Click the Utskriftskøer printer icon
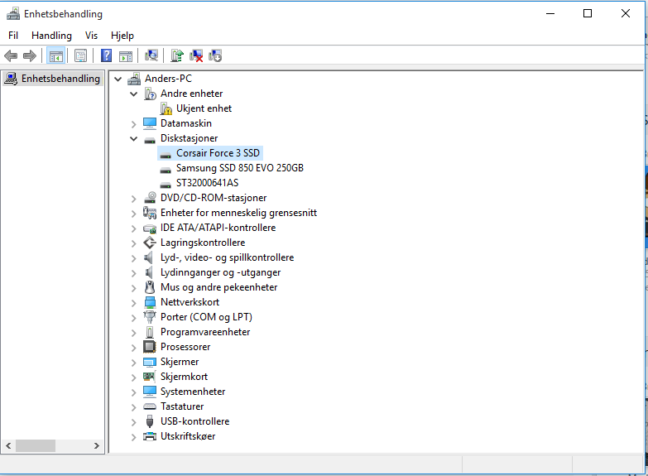Image resolution: width=648 pixels, height=476 pixels. point(150,436)
